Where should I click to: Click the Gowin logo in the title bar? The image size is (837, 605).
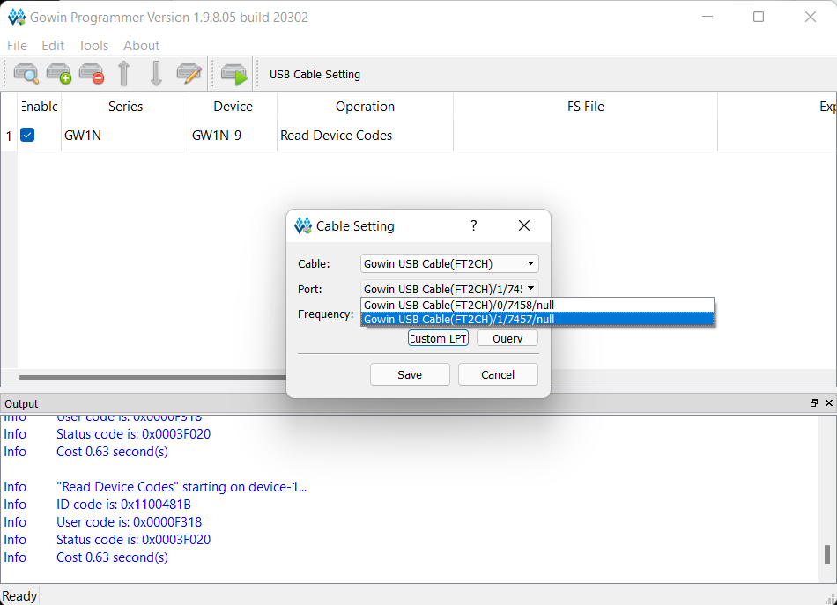[x=17, y=17]
